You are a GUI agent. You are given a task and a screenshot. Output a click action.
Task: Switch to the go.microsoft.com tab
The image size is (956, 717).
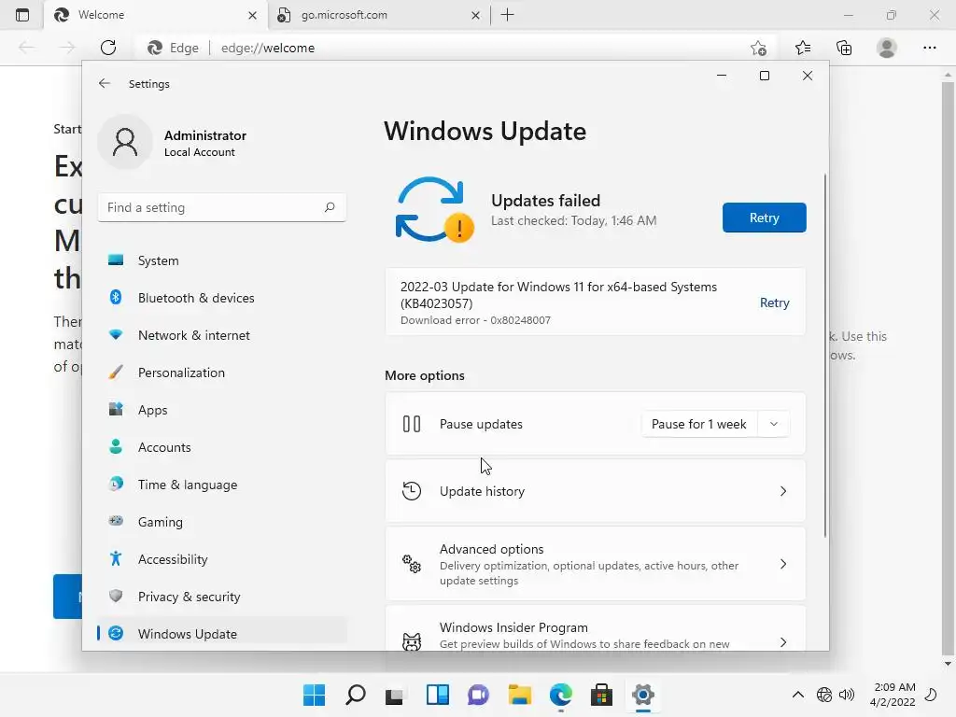[378, 15]
